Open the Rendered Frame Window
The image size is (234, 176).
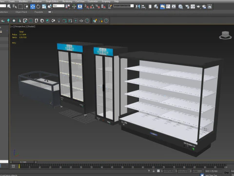[x=193, y=6]
